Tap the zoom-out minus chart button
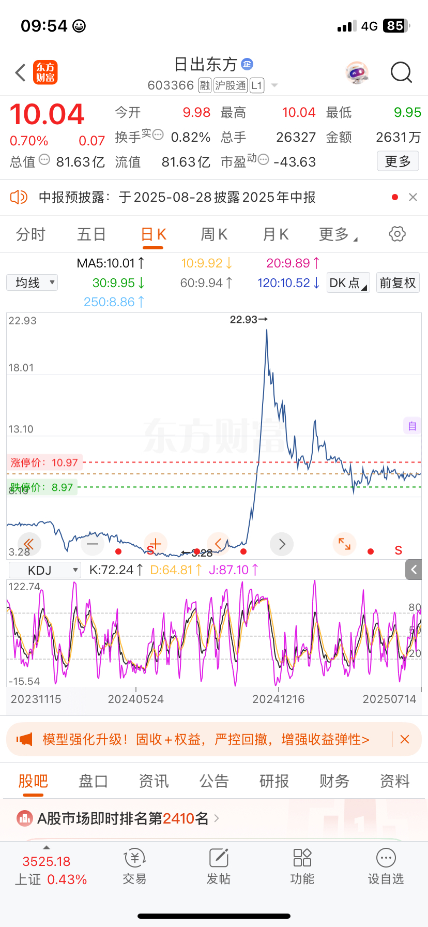Image resolution: width=428 pixels, height=927 pixels. pyautogui.click(x=93, y=544)
